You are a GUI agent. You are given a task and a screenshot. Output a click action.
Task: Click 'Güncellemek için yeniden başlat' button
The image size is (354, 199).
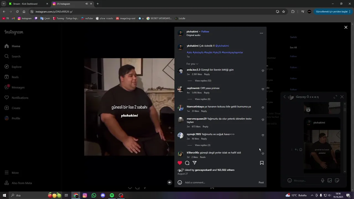[x=333, y=12]
